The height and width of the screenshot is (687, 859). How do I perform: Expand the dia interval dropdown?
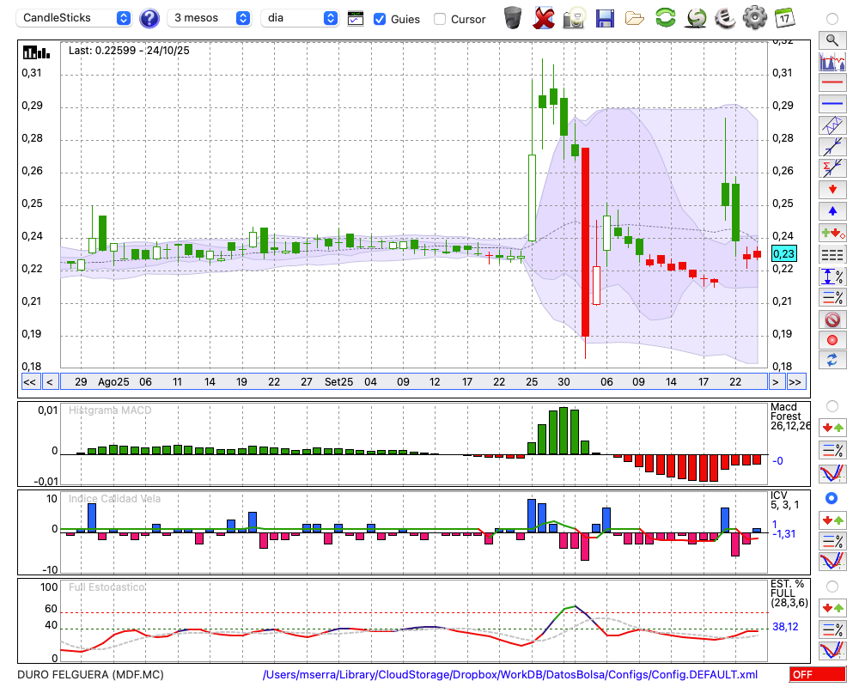coord(300,18)
